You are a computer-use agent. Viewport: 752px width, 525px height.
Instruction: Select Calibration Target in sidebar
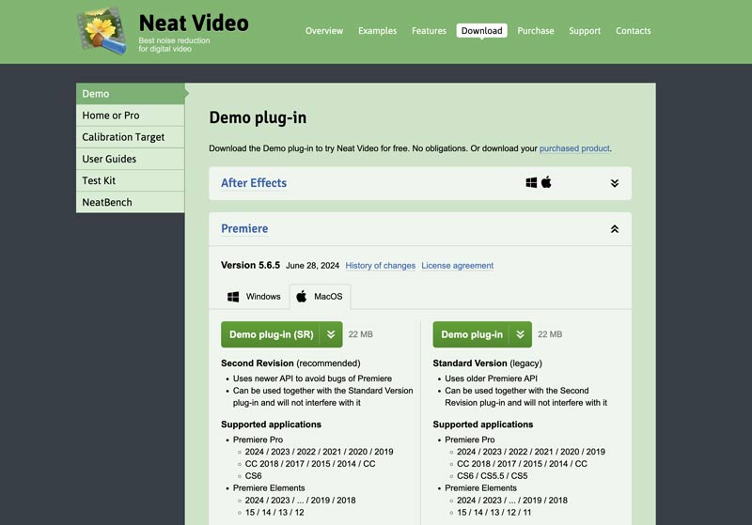pos(123,137)
